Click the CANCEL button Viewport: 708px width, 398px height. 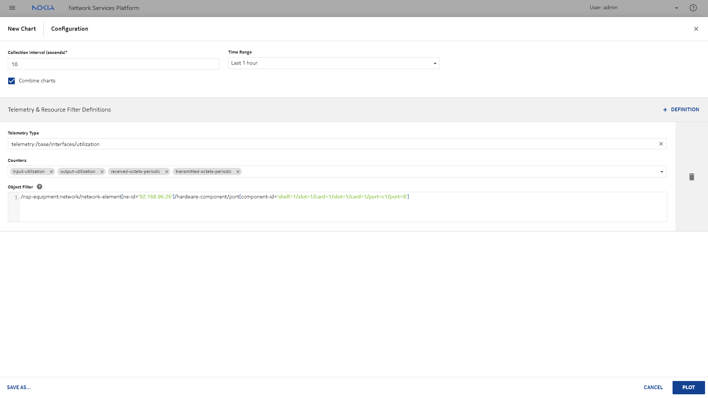[x=653, y=387]
